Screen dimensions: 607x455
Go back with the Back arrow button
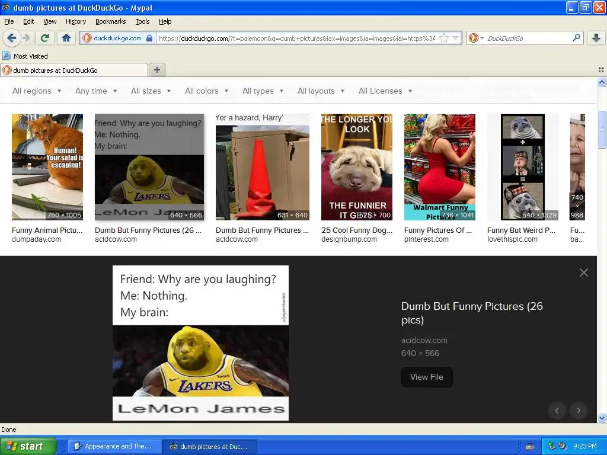(x=11, y=38)
